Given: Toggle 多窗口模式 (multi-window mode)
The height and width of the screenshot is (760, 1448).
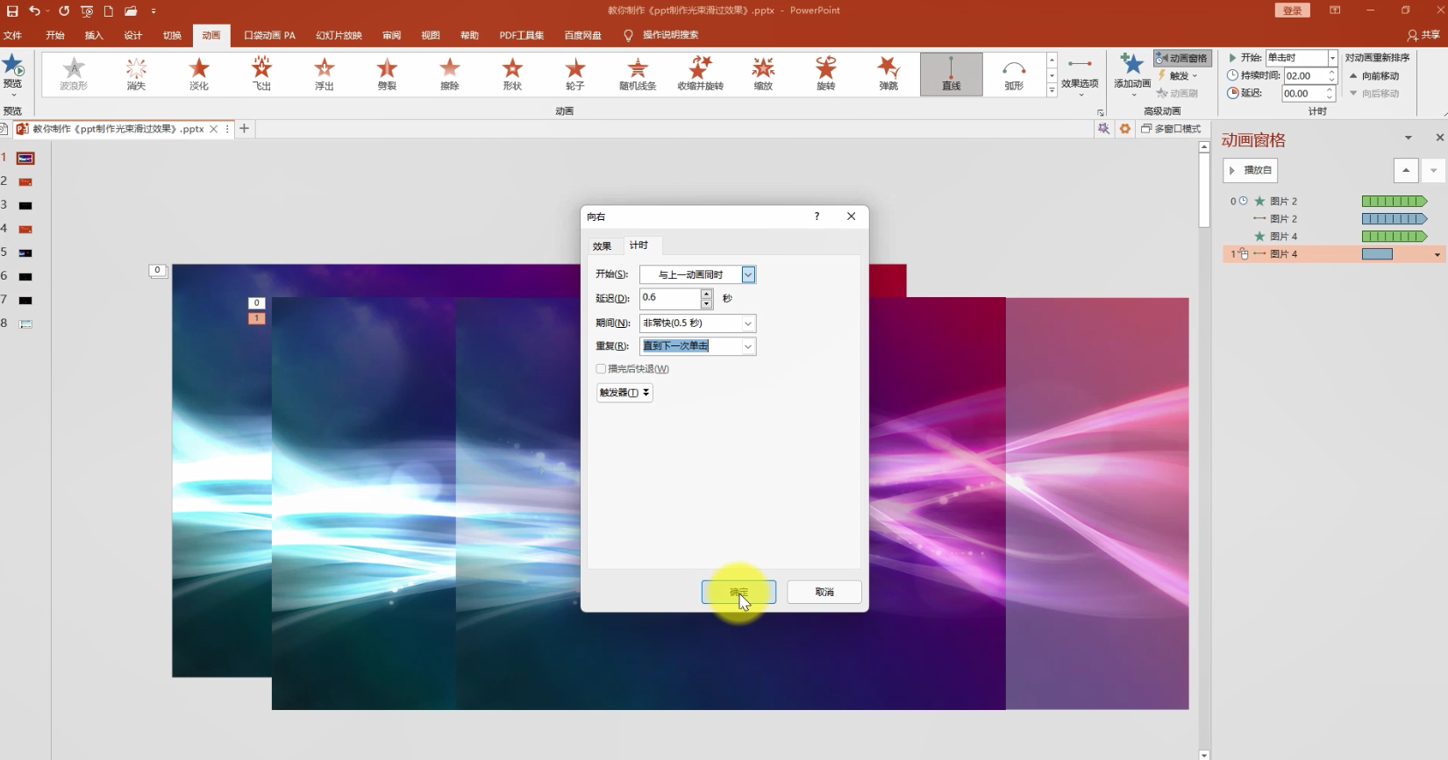Looking at the screenshot, I should [x=1171, y=129].
